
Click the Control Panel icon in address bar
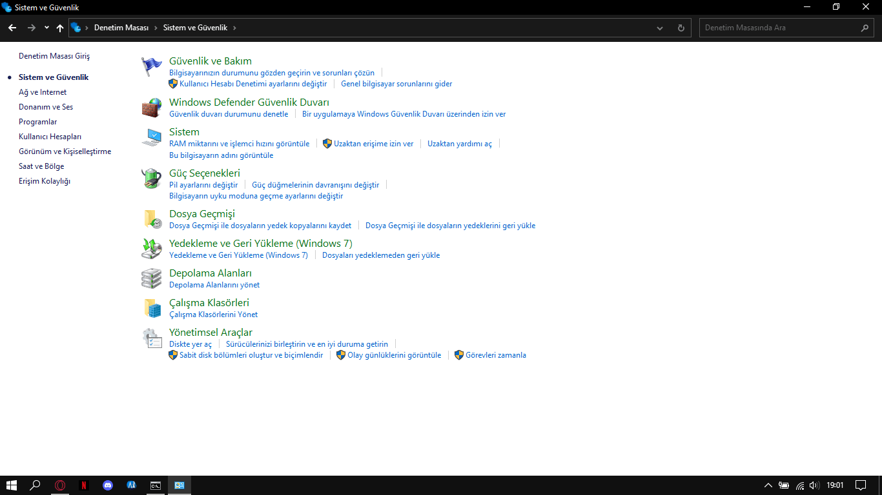(76, 28)
